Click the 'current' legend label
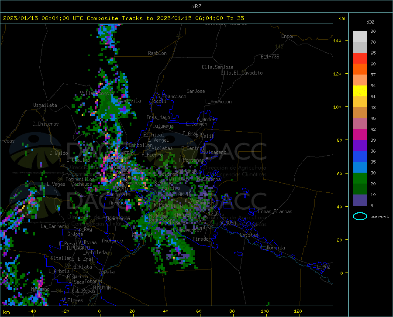The width and height of the screenshot is (393, 317). (379, 217)
